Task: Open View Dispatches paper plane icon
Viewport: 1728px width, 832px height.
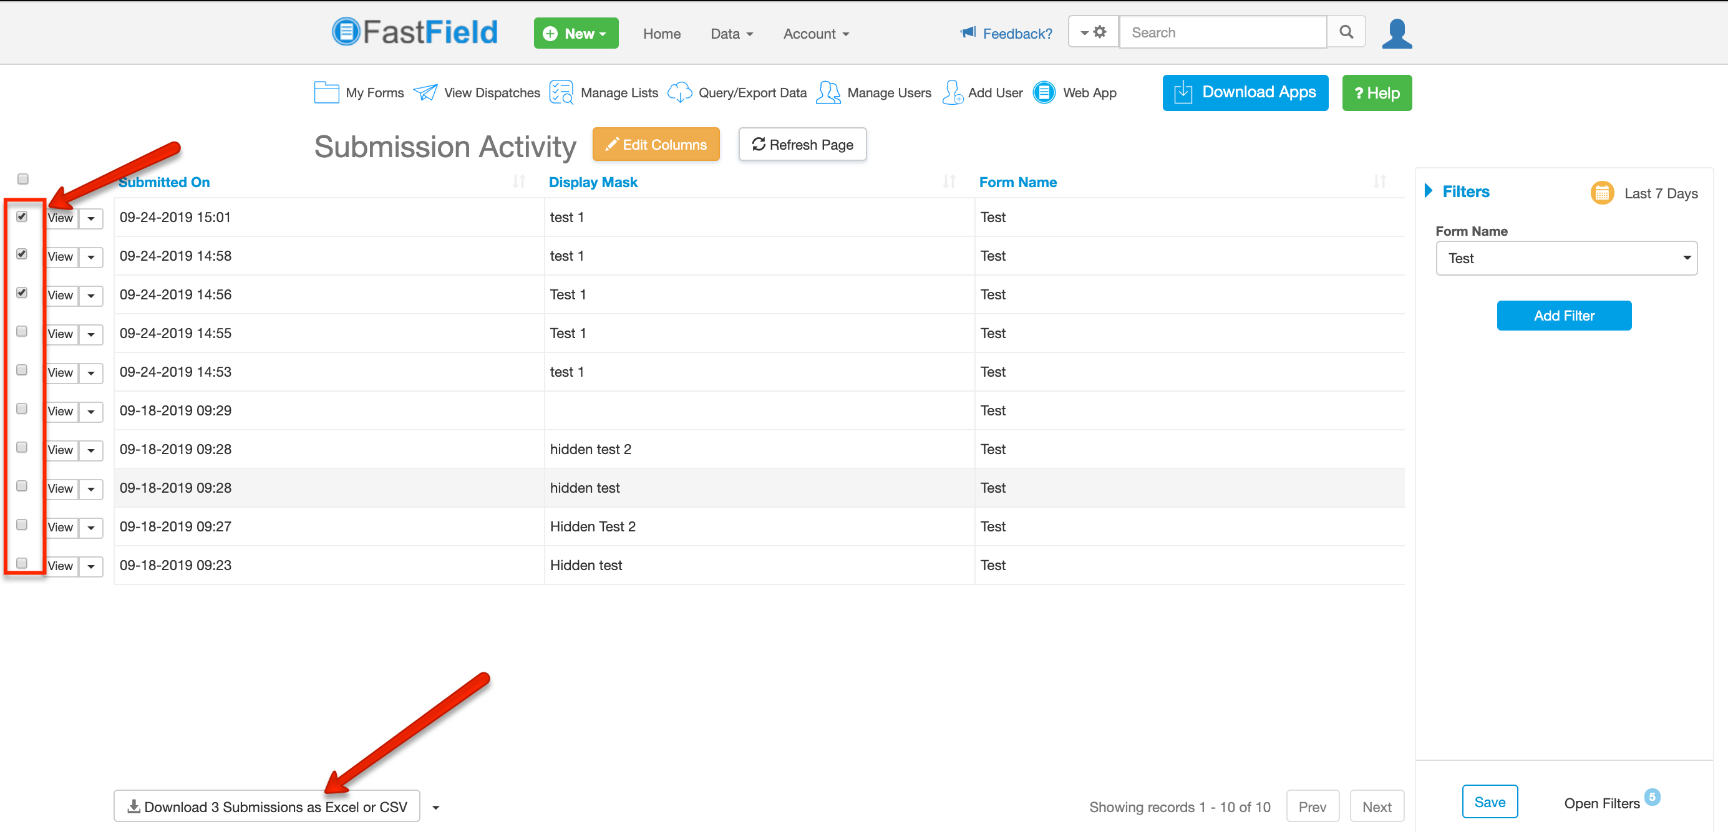Action: [425, 92]
